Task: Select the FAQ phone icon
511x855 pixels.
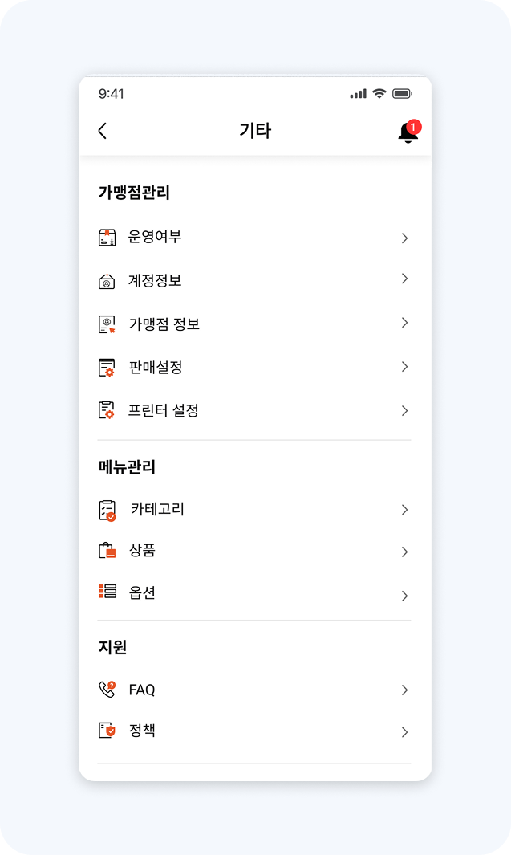Action: coord(107,689)
